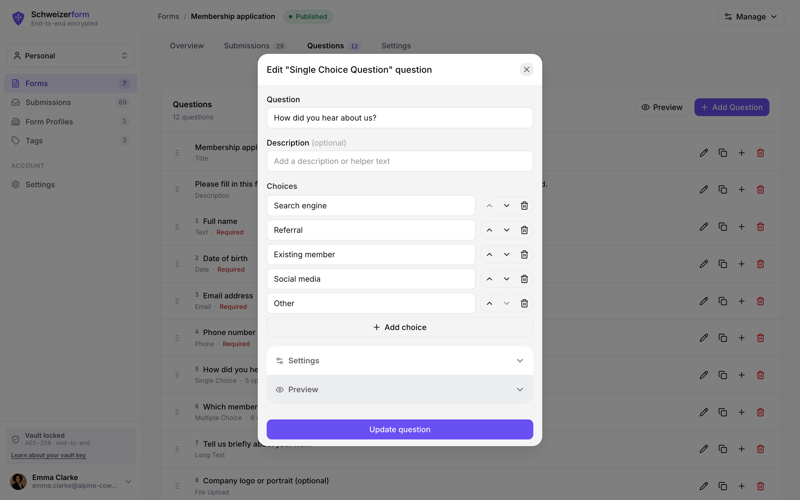Screen dimensions: 800x500
Task: Edit the Social media choice field
Action: click(371, 279)
